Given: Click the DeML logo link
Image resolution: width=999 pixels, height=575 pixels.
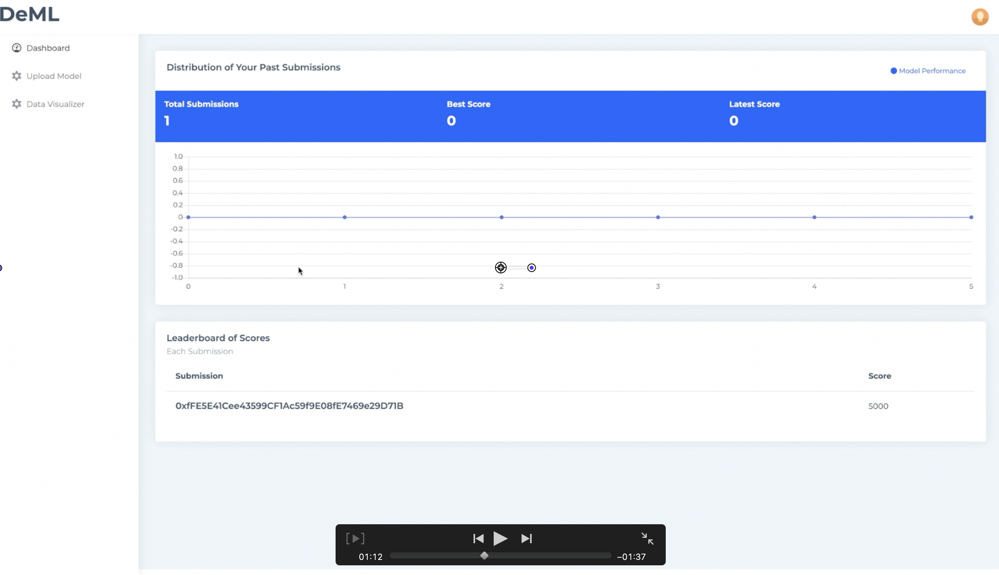Looking at the screenshot, I should (29, 14).
